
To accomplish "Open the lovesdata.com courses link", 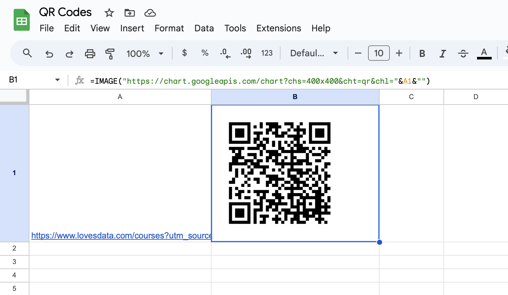I will pyautogui.click(x=121, y=236).
